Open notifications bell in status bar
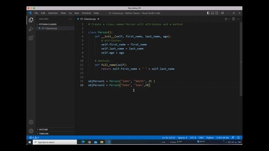The width and height of the screenshot is (269, 151). pyautogui.click(x=238, y=138)
